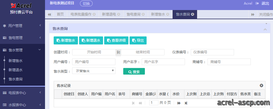Go to first page icon in pager
Viewport: 273px width, 109px height.
click(133, 103)
